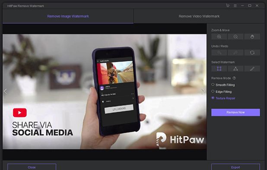The height and width of the screenshot is (170, 267).
Task: Click the zoom out magnifier icon
Action: pyautogui.click(x=235, y=37)
